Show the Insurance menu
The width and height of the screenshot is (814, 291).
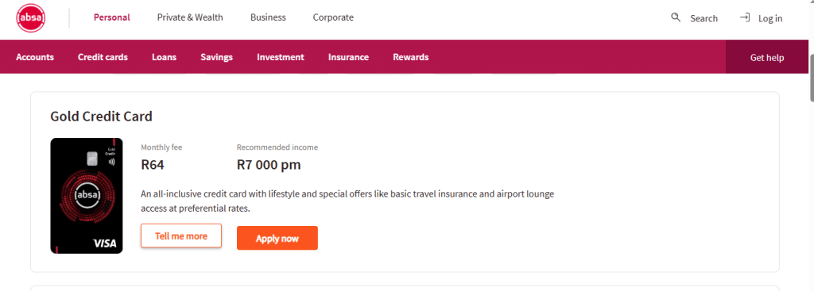(348, 57)
